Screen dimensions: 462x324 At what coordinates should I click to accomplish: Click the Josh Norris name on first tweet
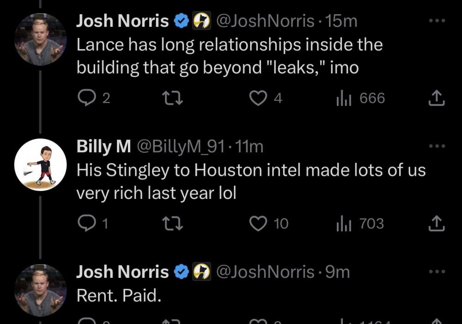coord(122,21)
